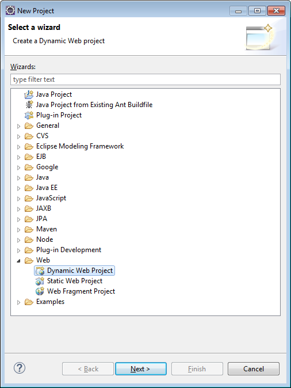Expand the Google category arrow
Image resolution: width=291 pixels, height=388 pixels.
(18, 168)
